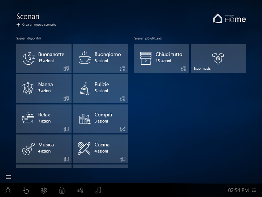Run the Chiudi tutto scenario title
Image resolution: width=262 pixels, height=197 pixels.
pos(169,54)
